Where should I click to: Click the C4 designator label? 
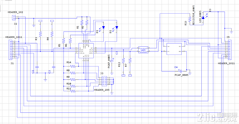coord(176,67)
